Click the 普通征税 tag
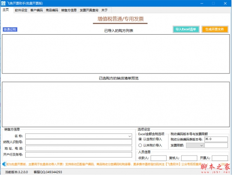Image resolution: width=233 pixels, height=175 pixels. point(10,30)
